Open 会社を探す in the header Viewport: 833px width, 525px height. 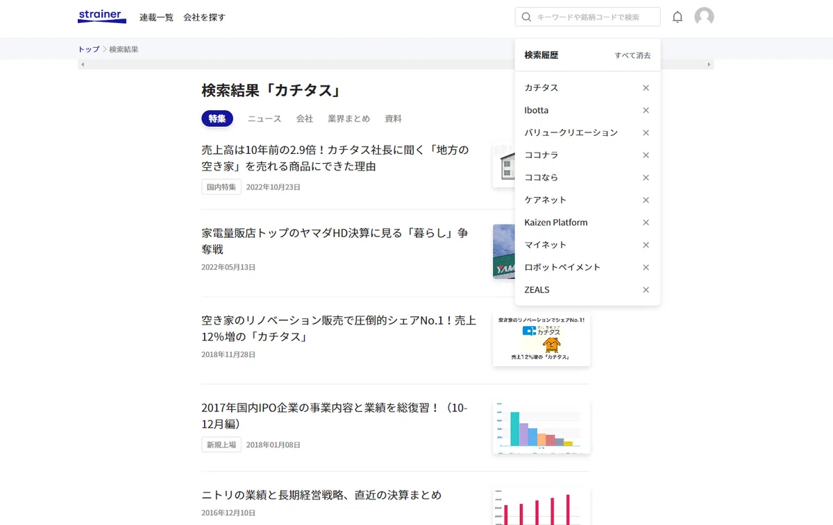click(204, 17)
